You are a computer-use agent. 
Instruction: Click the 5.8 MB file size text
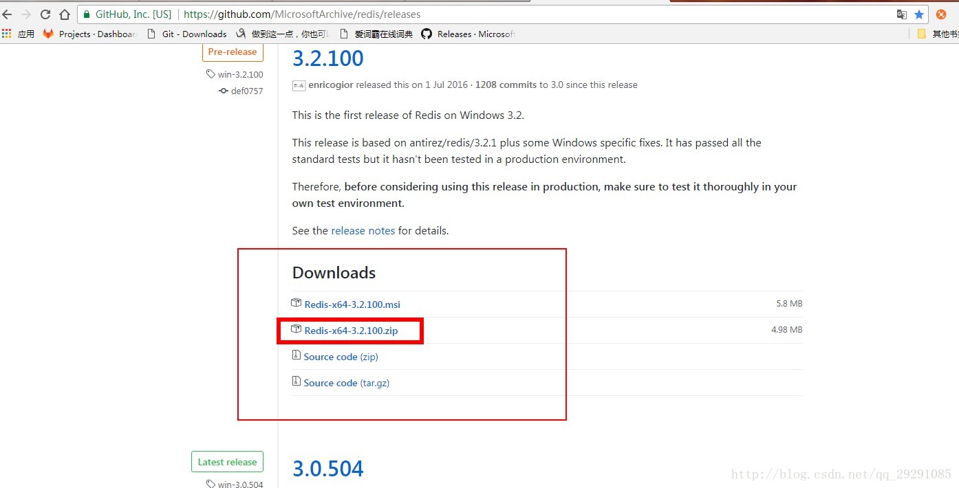click(x=789, y=304)
